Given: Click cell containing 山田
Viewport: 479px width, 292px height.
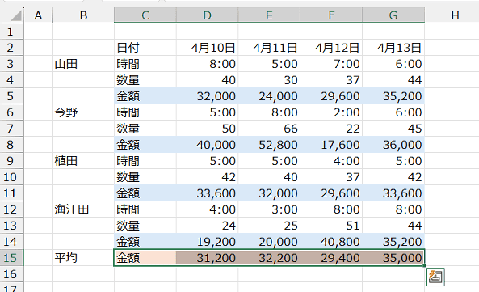Looking at the screenshot, I should coord(83,64).
